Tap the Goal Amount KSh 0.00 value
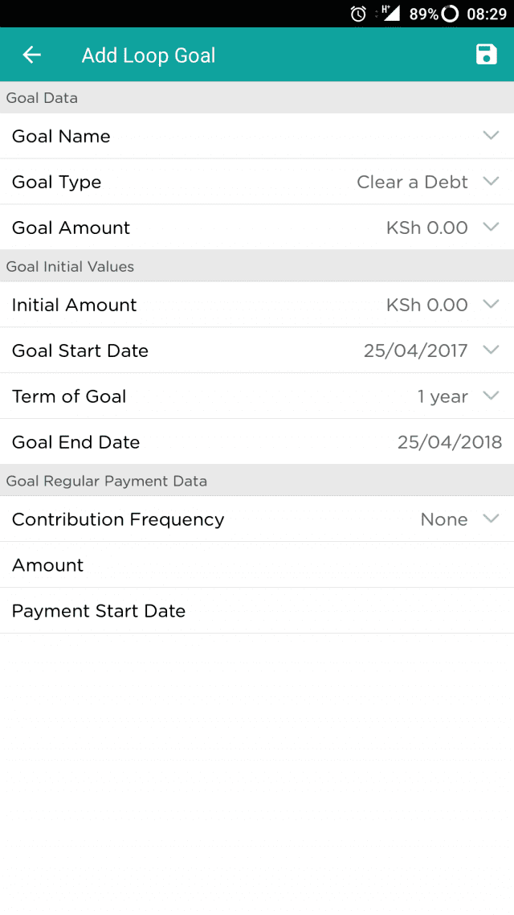This screenshot has width=514, height=915. (426, 228)
